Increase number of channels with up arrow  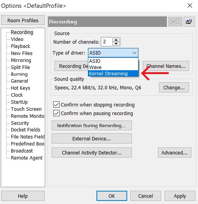(116, 40)
